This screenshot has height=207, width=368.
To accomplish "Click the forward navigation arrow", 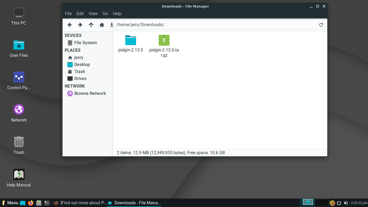I will click(80, 25).
